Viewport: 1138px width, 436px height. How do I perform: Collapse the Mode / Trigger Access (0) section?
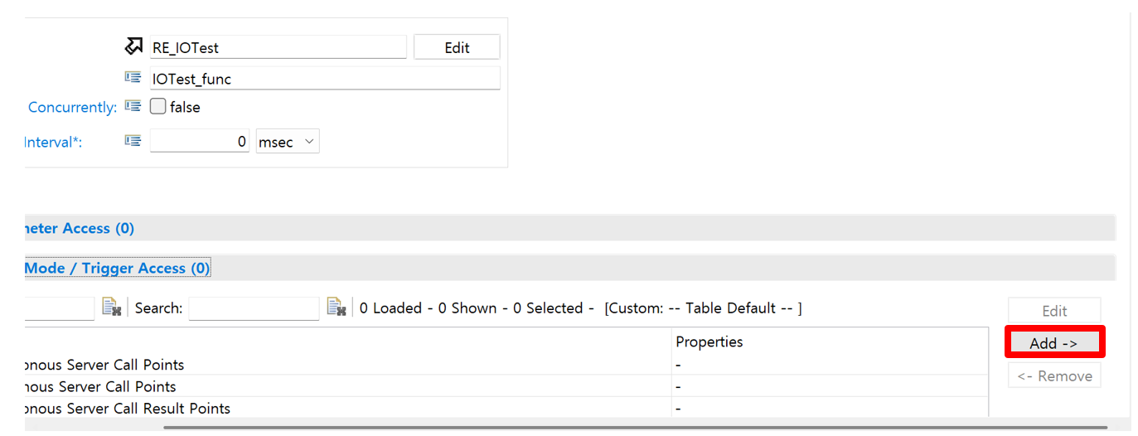[117, 268]
